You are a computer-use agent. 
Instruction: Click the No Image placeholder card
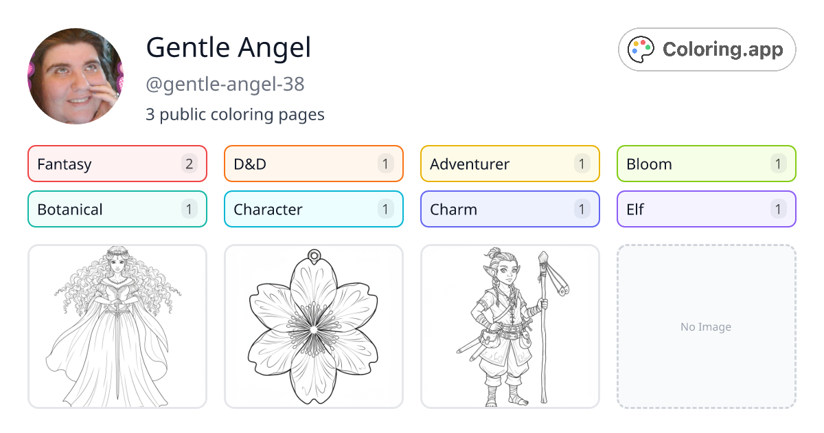[x=706, y=326]
